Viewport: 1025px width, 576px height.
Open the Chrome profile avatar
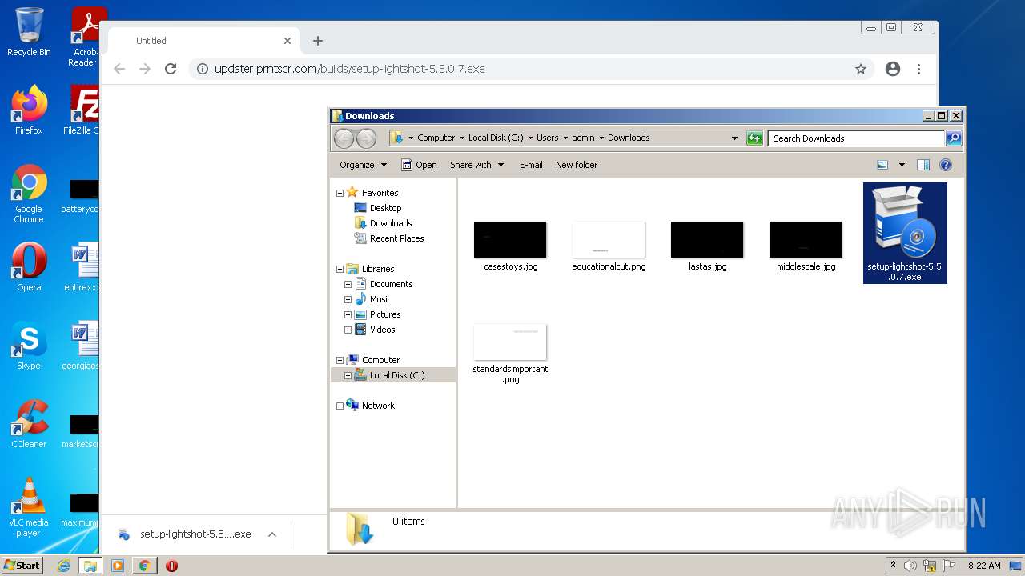point(893,69)
